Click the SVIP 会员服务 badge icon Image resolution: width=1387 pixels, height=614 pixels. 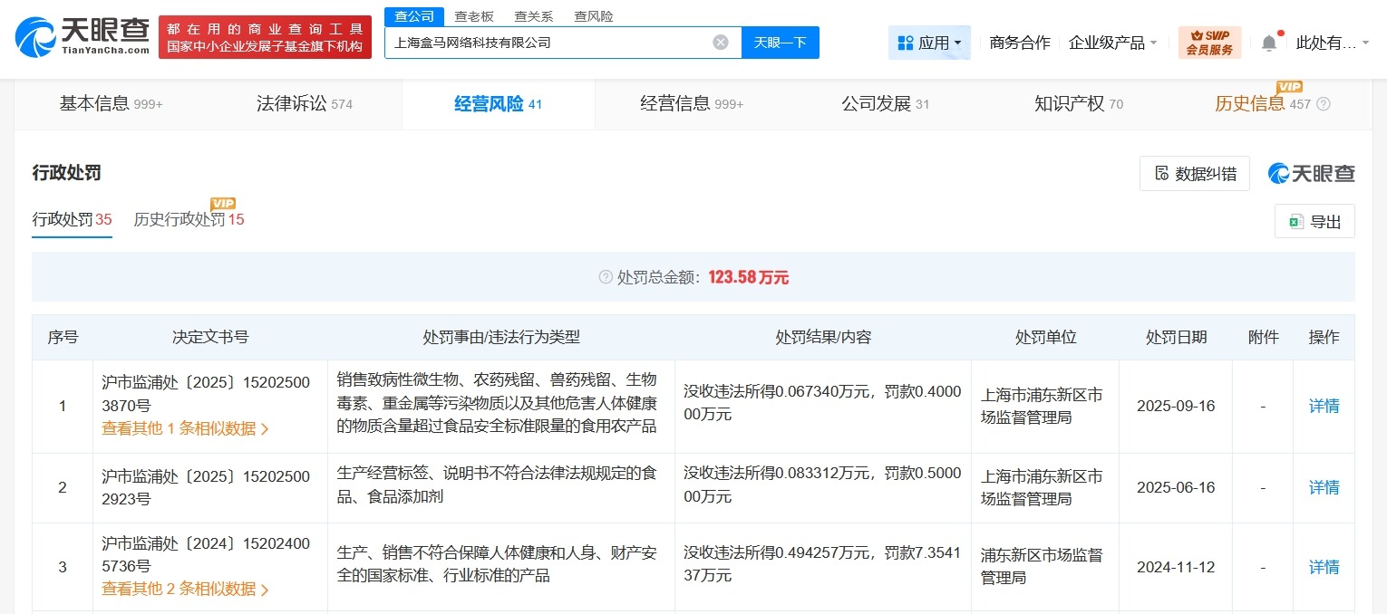click(1209, 42)
